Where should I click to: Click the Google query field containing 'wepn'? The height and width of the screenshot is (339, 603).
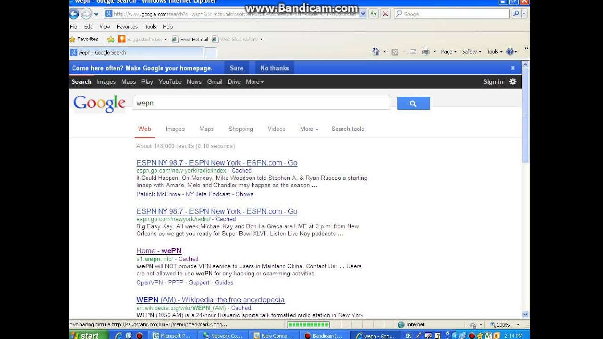coord(261,103)
